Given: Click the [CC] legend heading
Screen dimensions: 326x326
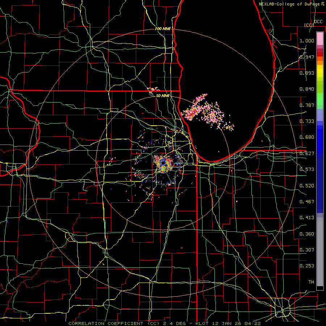Looking at the screenshot, I should coord(309,25).
